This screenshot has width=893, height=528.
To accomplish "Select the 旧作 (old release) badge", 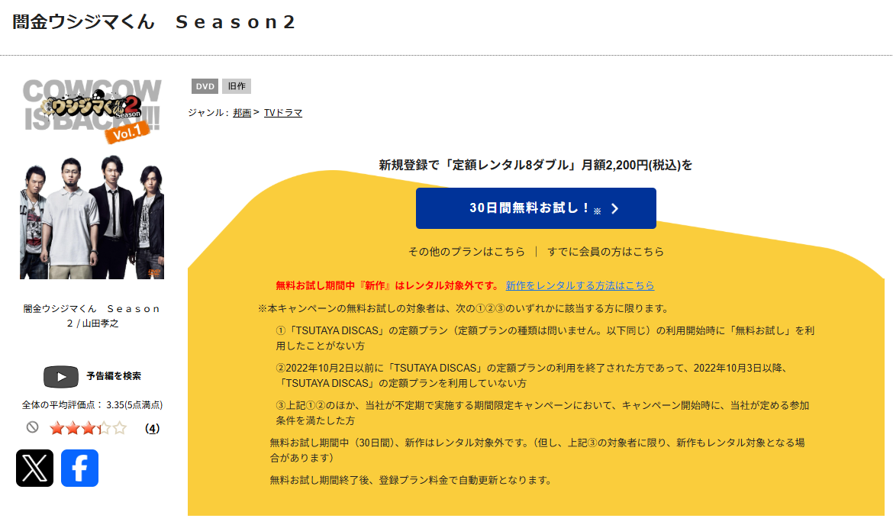I will pos(237,86).
